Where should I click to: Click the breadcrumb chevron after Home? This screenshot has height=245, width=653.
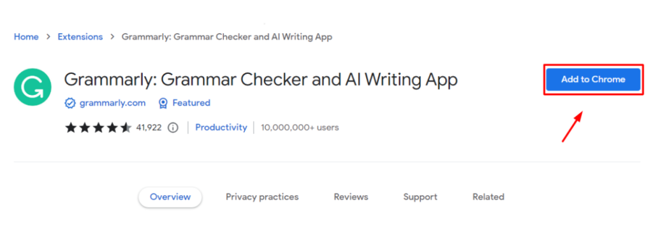(48, 37)
